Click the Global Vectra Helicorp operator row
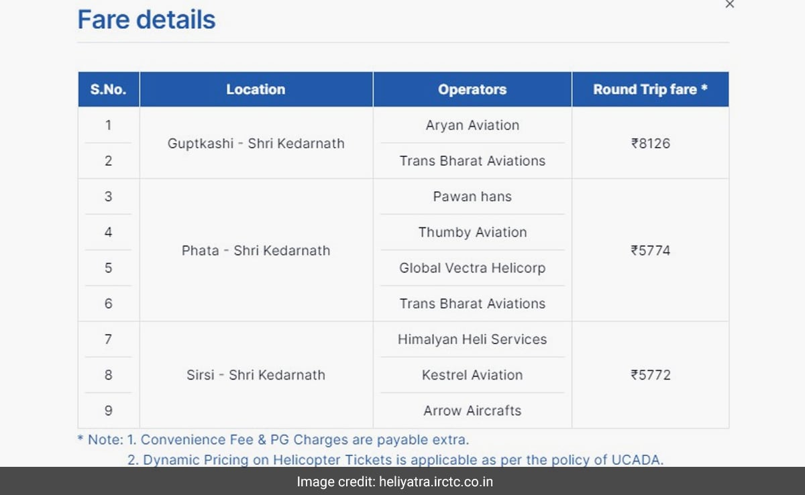Image resolution: width=805 pixels, height=495 pixels. [472, 268]
